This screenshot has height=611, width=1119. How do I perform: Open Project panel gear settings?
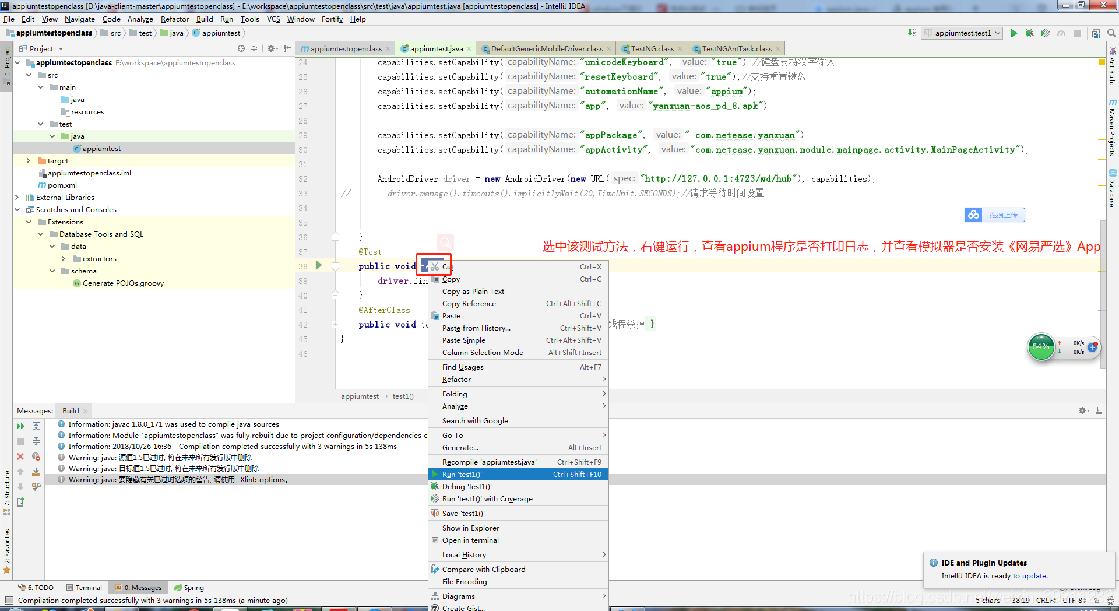pos(272,48)
